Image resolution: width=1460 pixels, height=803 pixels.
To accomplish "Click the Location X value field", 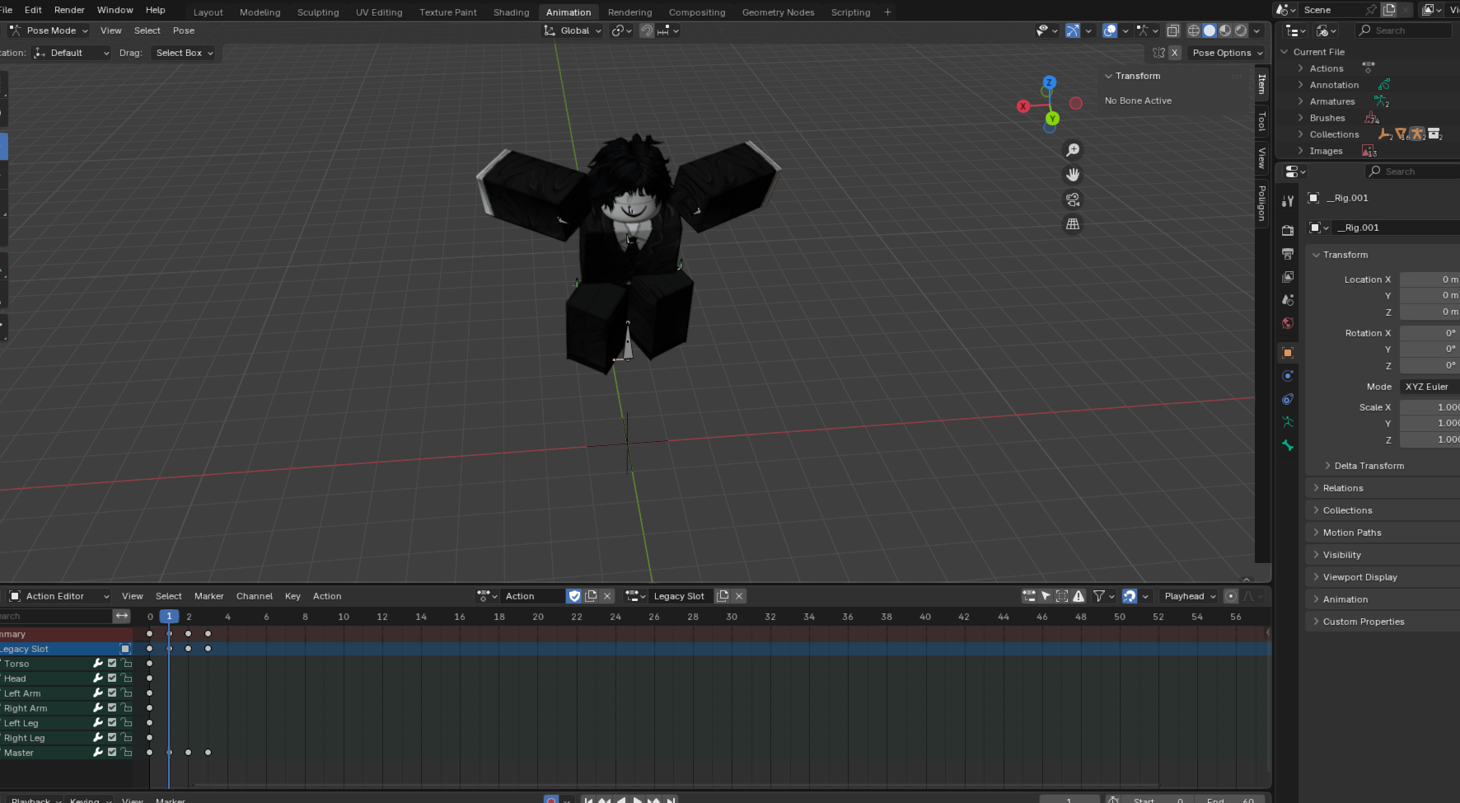I will coord(1430,279).
